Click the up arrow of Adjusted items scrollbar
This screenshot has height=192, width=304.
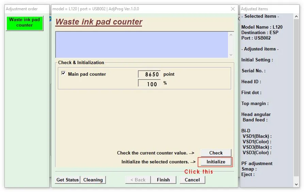(296, 16)
